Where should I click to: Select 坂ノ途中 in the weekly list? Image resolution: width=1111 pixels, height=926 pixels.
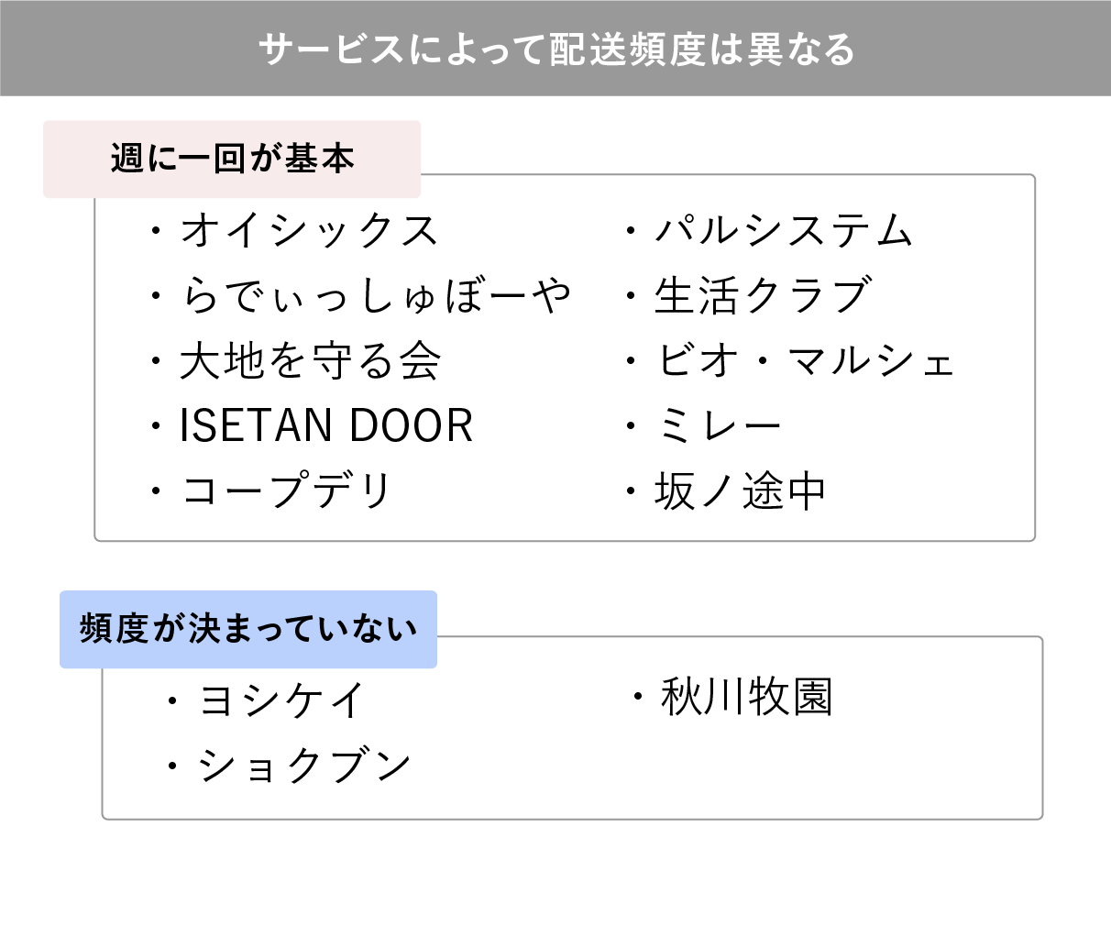(x=741, y=491)
